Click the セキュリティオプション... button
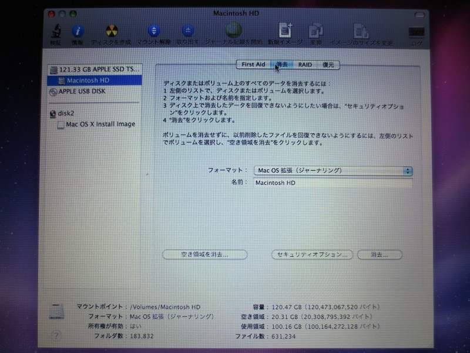This screenshot has height=353, width=470. click(x=312, y=255)
